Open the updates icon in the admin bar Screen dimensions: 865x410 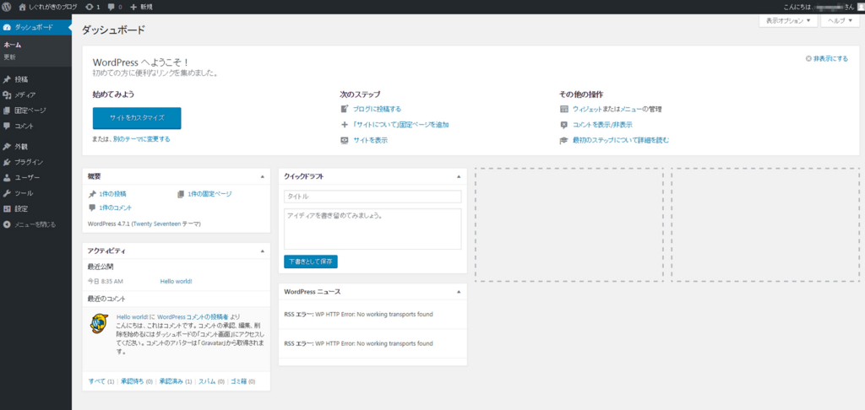point(90,7)
